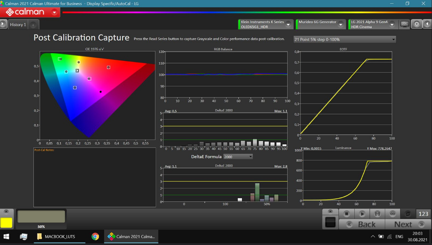Expand the Klein Instruments K Series meter dropdown

point(288,25)
